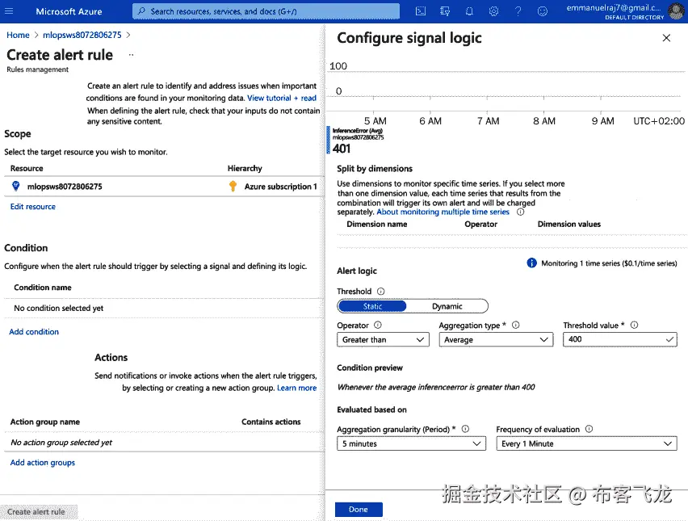Viewport: 688px width, 521px height.
Task: Click Azure subscription 1 in Hierarchy column
Action: pos(280,187)
